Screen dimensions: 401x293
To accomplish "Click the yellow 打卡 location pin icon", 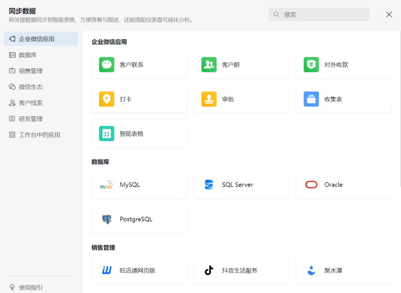I will (x=107, y=99).
